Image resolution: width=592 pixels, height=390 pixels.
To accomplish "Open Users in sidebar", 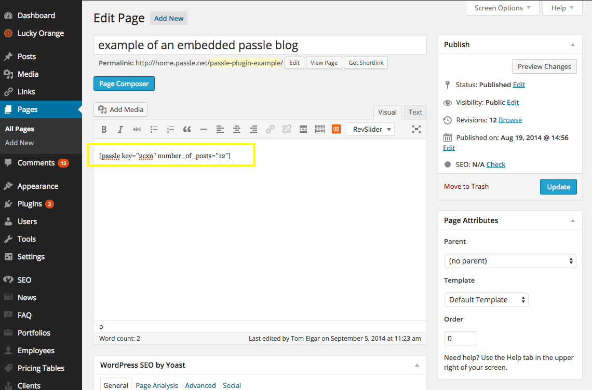I will point(41,221).
